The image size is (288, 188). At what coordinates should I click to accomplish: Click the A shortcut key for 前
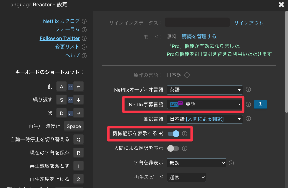coord(61,87)
